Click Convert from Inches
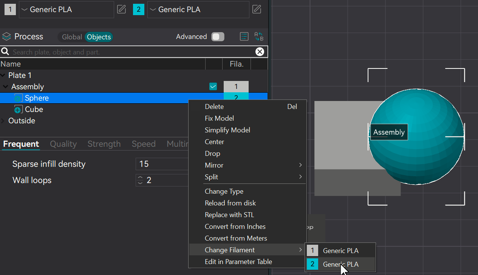This screenshot has width=478, height=275. point(248,227)
